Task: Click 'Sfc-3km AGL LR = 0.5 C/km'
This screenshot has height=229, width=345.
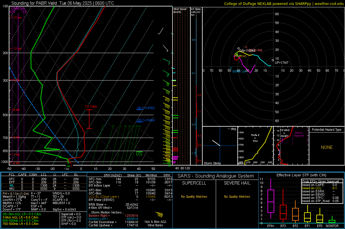Action: pyautogui.click(x=22, y=214)
